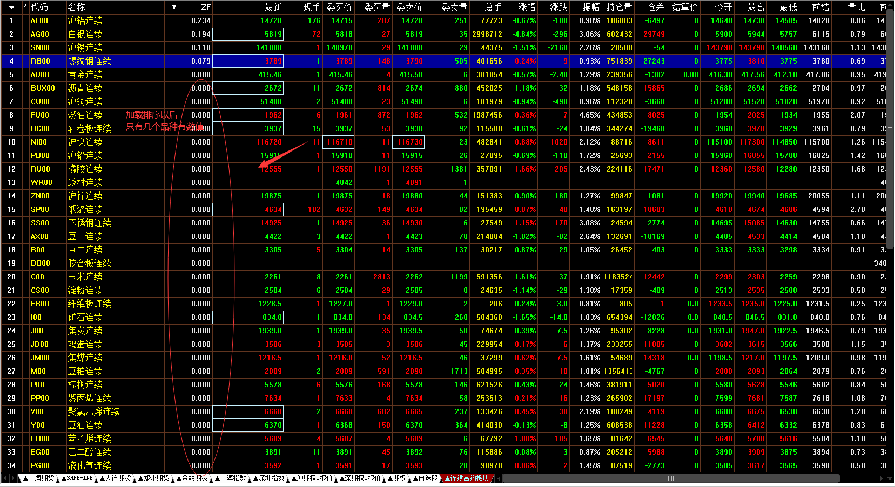Sort by the 委卖量 column header

point(454,7)
